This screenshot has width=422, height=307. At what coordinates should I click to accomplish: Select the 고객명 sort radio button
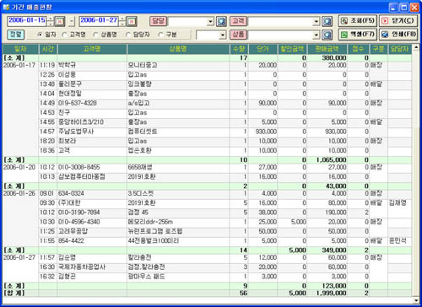[64, 35]
